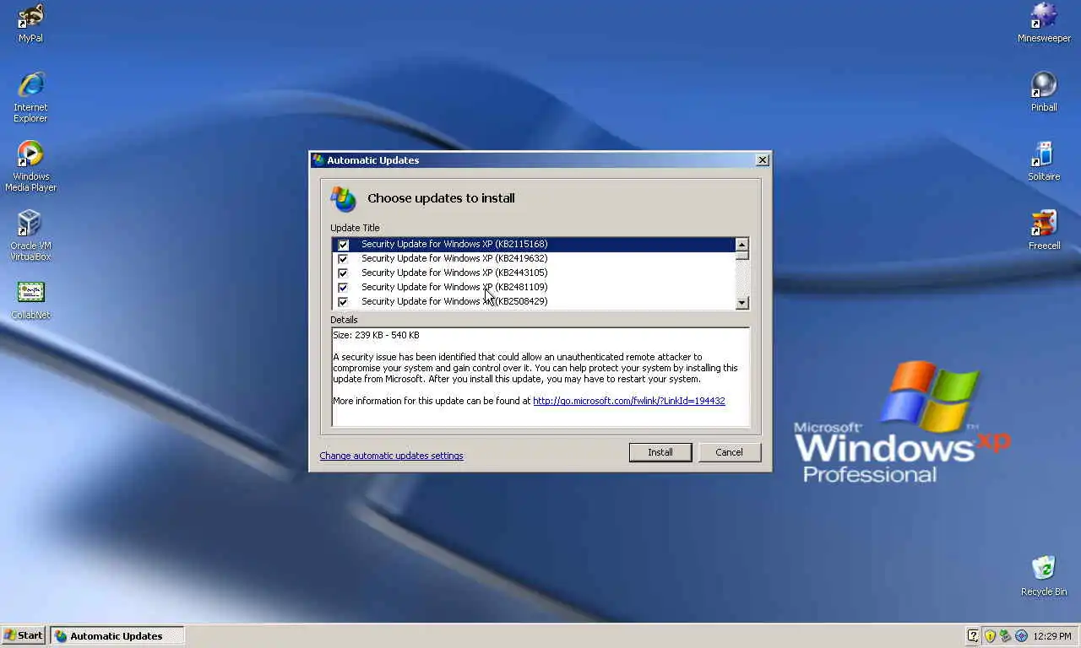The image size is (1081, 648).
Task: Uncheck the KB2481109 update checkbox
Action: point(343,288)
